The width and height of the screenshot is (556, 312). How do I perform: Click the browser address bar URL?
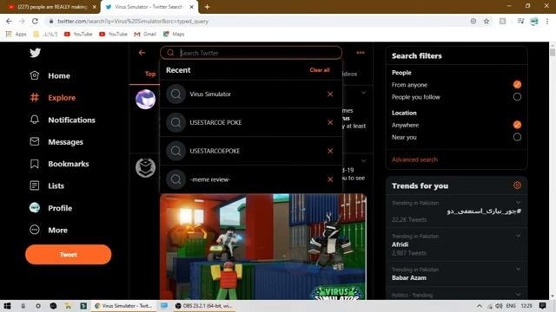pos(133,21)
